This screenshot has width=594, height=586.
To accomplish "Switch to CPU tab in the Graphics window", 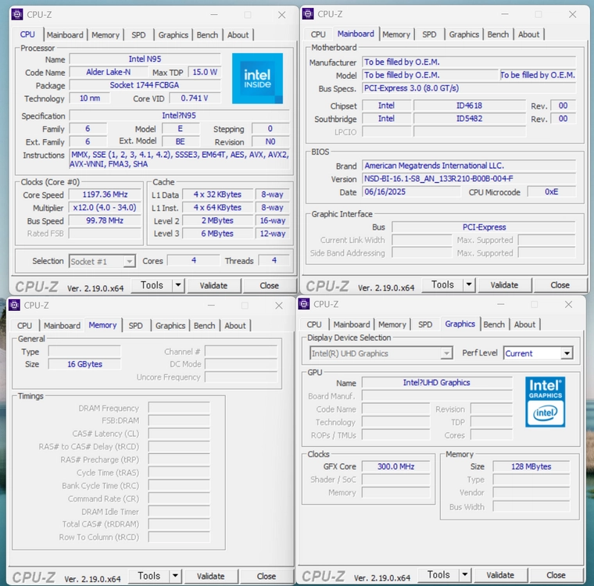I will pyautogui.click(x=314, y=324).
